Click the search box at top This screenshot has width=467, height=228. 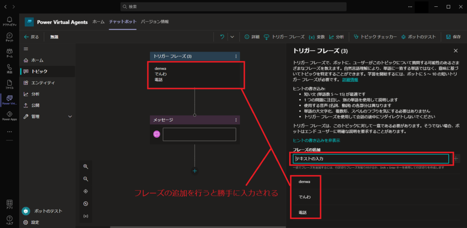(233, 6)
